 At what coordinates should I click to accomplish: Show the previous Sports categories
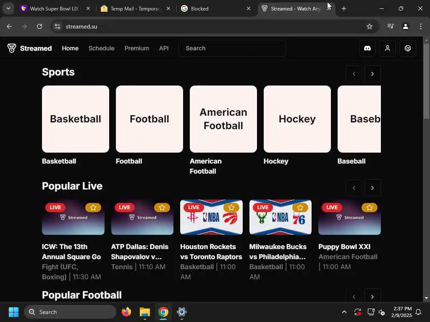pyautogui.click(x=354, y=74)
